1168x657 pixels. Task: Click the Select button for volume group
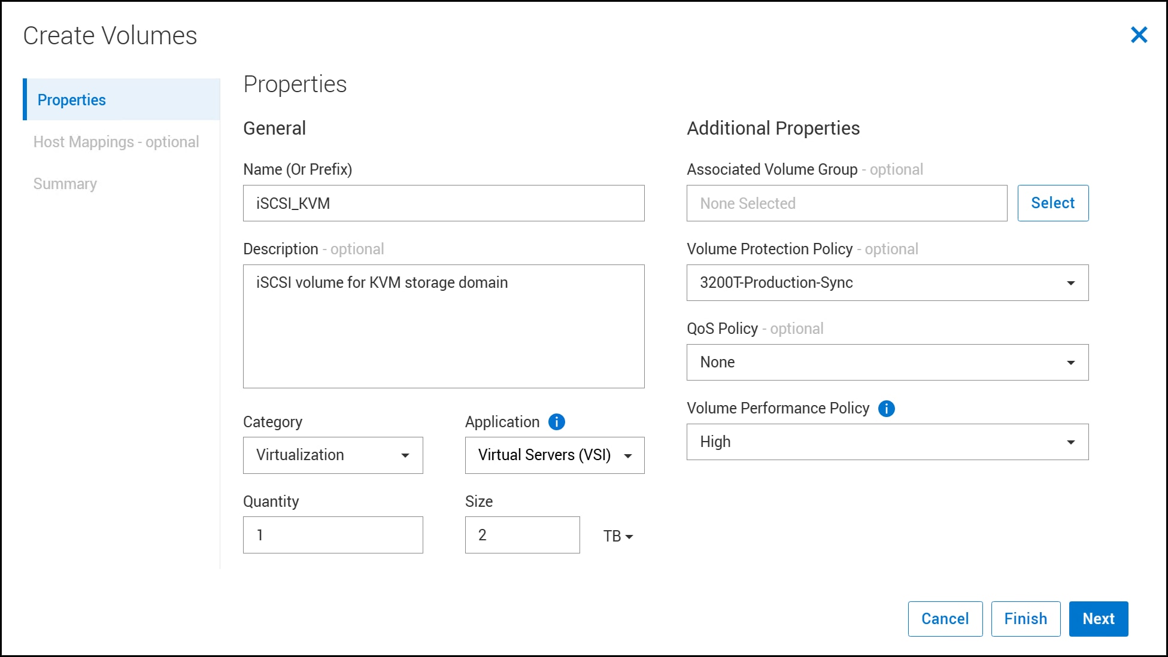tap(1053, 203)
